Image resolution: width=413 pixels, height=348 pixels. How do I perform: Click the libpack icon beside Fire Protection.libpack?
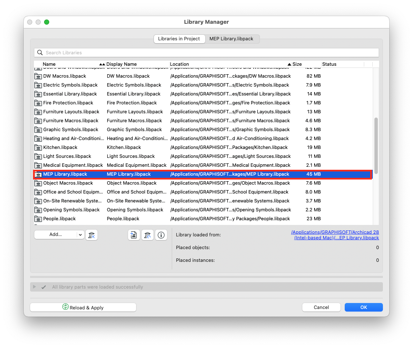38,103
